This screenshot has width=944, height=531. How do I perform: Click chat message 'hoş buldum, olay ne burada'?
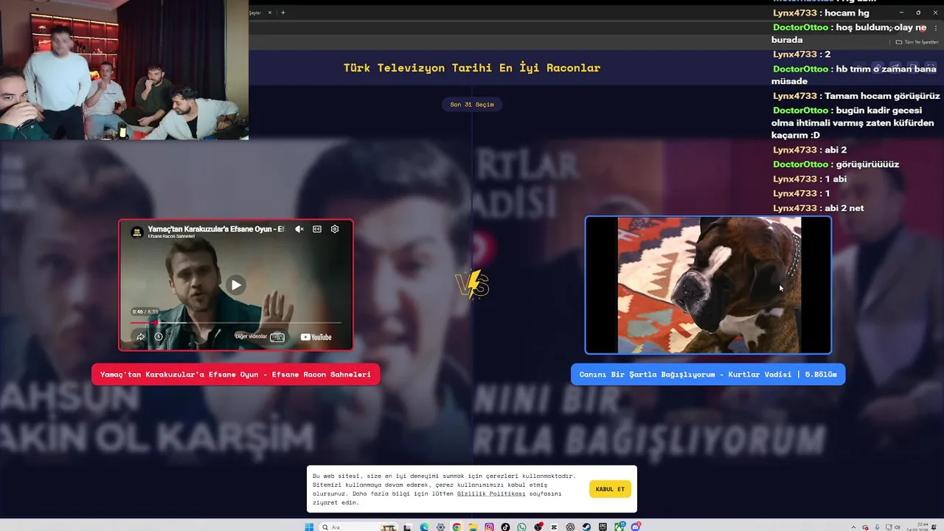pos(849,33)
